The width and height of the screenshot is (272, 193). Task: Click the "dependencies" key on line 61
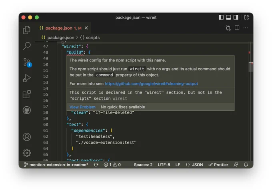click(88, 130)
